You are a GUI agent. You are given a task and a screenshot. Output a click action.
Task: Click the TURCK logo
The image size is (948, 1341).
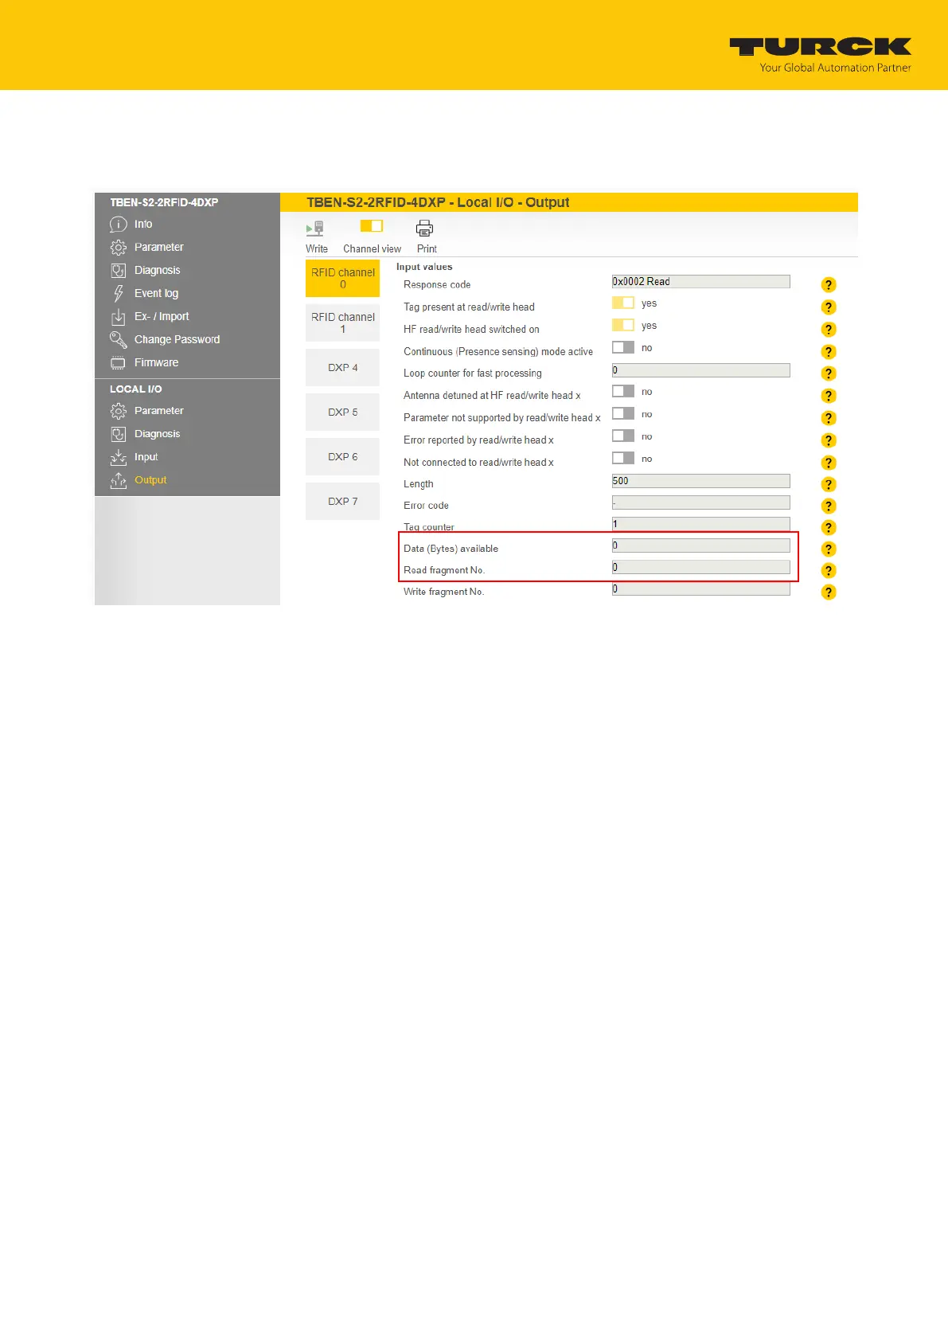point(821,48)
